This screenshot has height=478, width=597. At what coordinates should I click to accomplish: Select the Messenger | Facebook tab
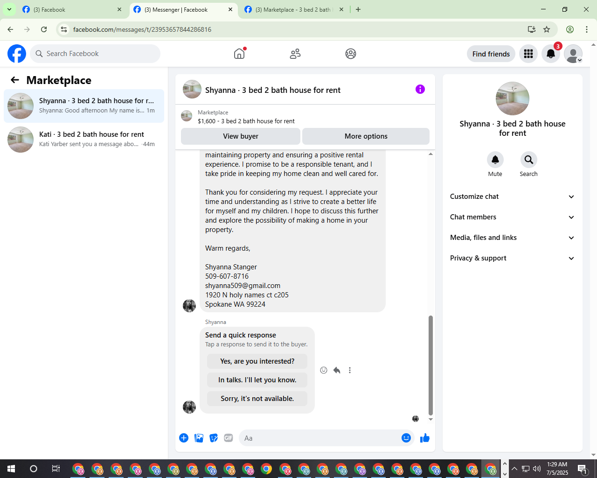coord(183,9)
